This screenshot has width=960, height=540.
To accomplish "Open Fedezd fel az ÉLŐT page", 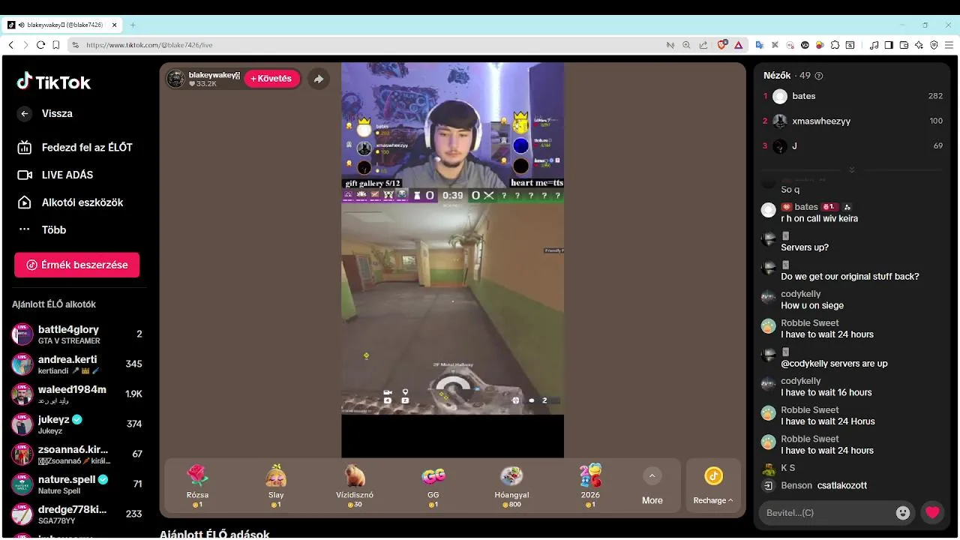I will 75,147.
